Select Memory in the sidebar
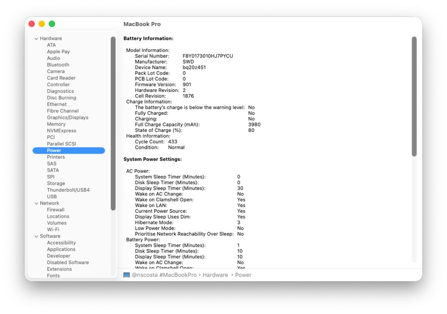Viewport: 447px width, 314px height. [56, 124]
